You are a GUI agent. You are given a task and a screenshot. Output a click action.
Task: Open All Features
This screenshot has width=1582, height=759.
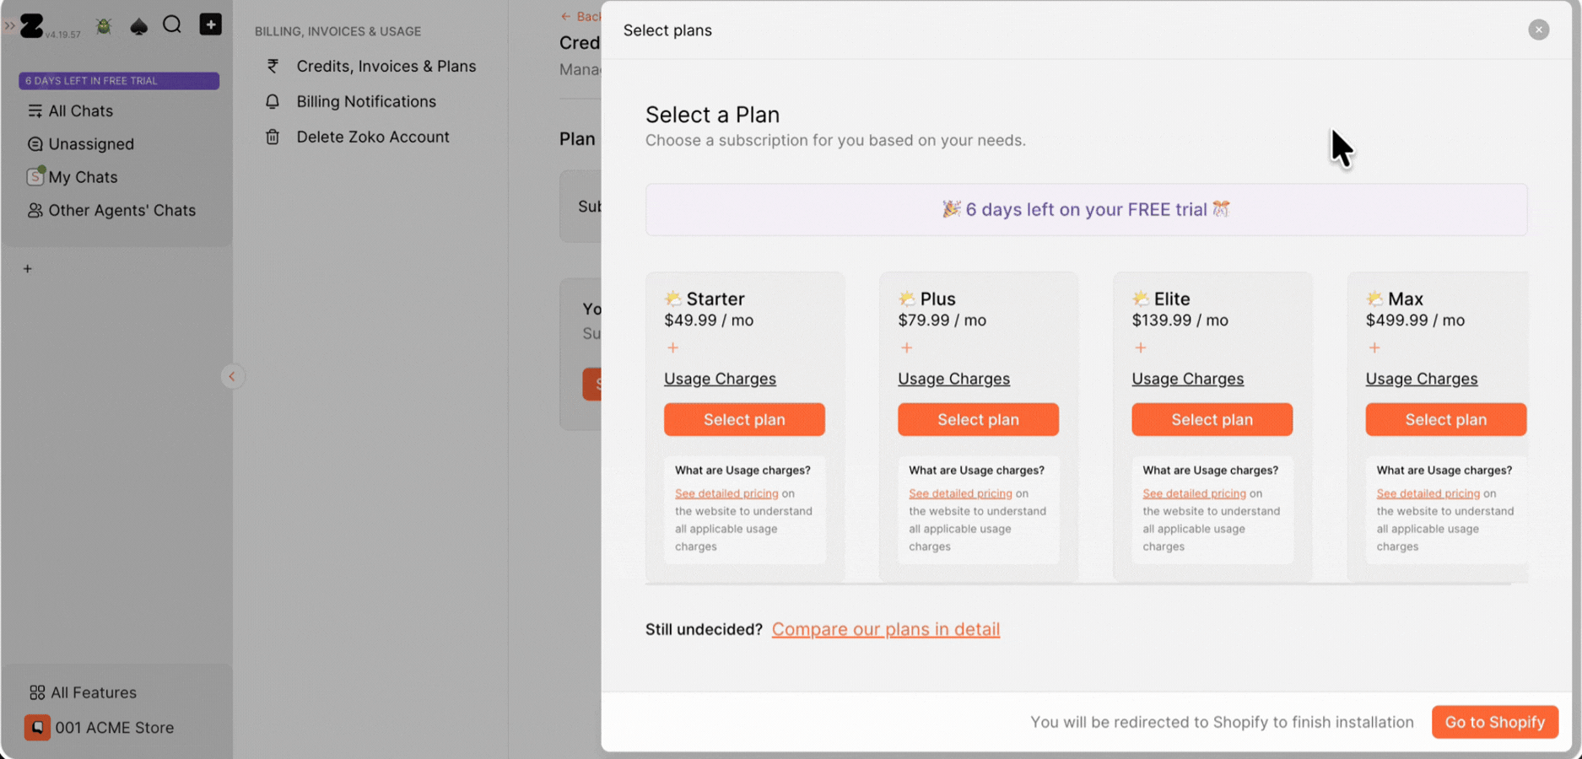pos(83,692)
